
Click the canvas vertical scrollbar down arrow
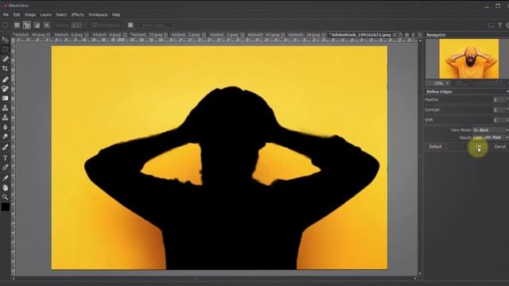coord(420,273)
